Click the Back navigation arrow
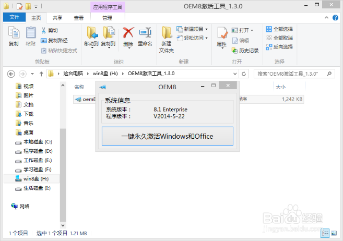343x241 pixels. tap(11, 74)
